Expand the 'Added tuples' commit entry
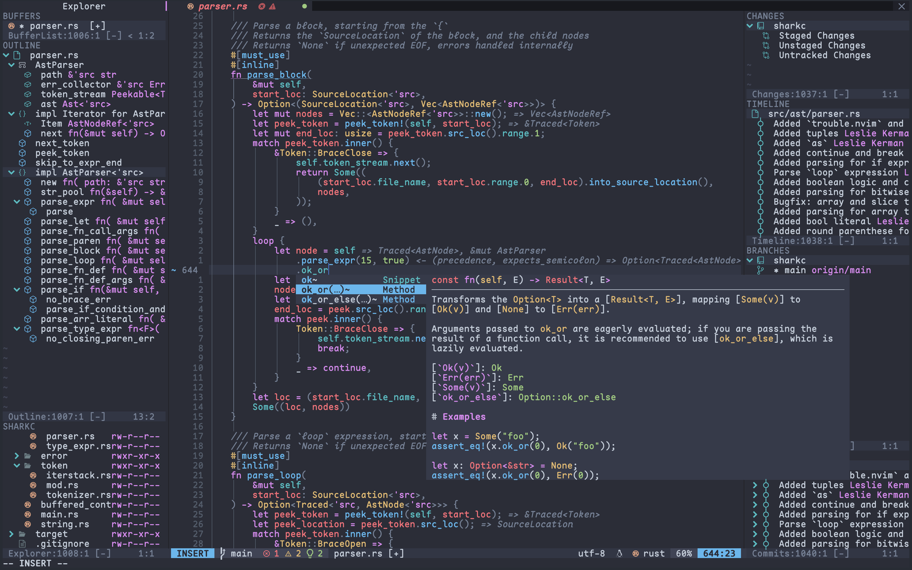This screenshot has height=570, width=912. coord(755,485)
